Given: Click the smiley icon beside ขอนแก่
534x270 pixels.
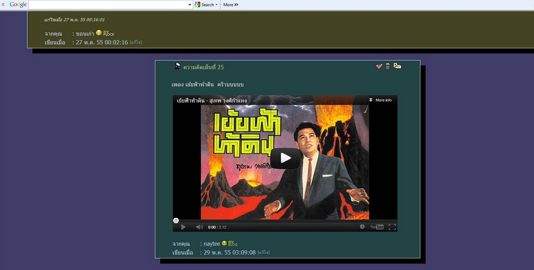Looking at the screenshot, I should point(99,32).
